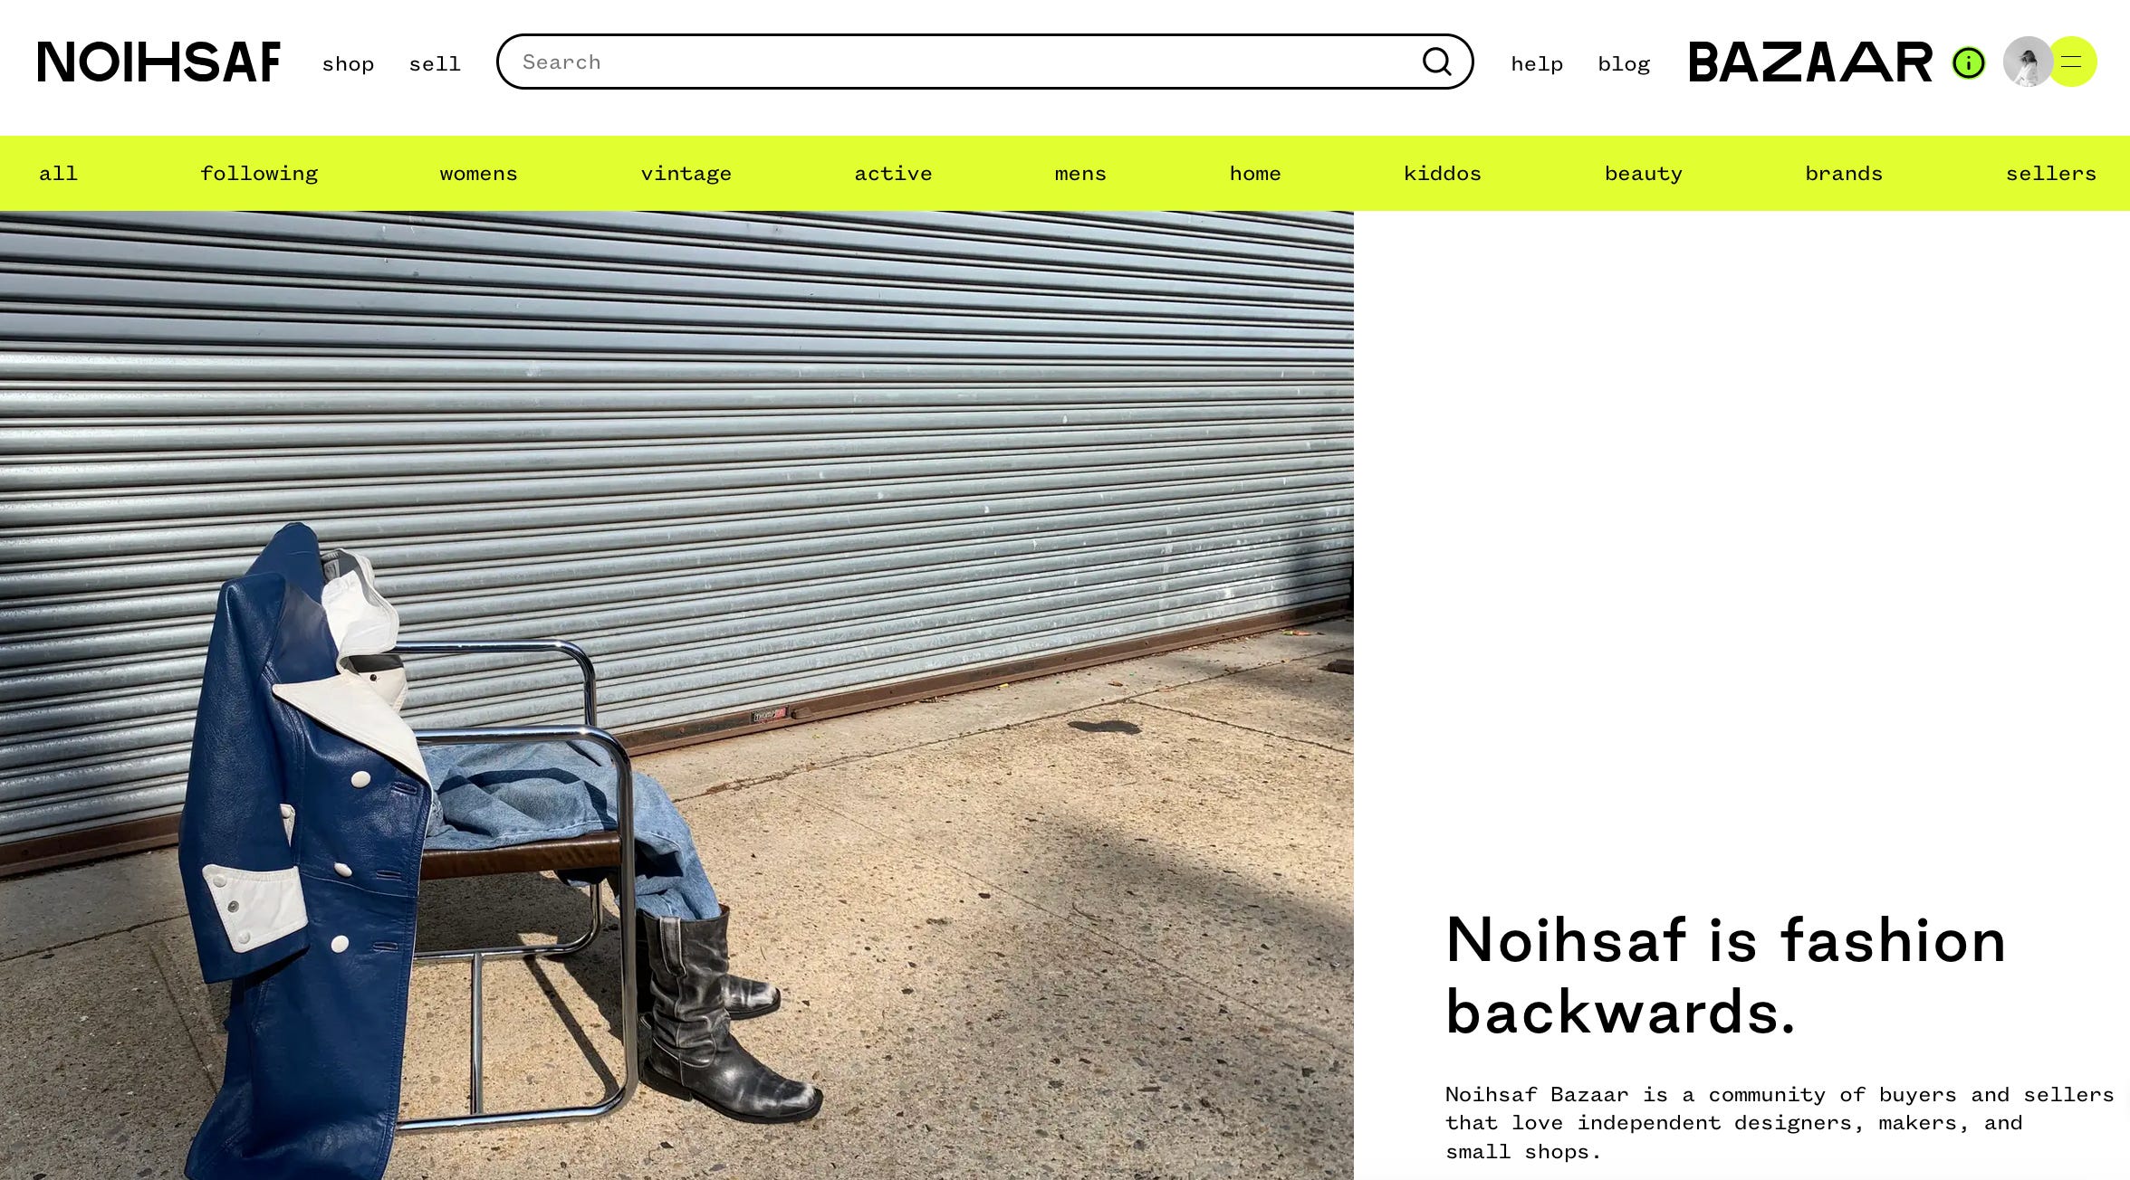Open the hamburger menu icon
The width and height of the screenshot is (2130, 1180).
coord(2071,62)
